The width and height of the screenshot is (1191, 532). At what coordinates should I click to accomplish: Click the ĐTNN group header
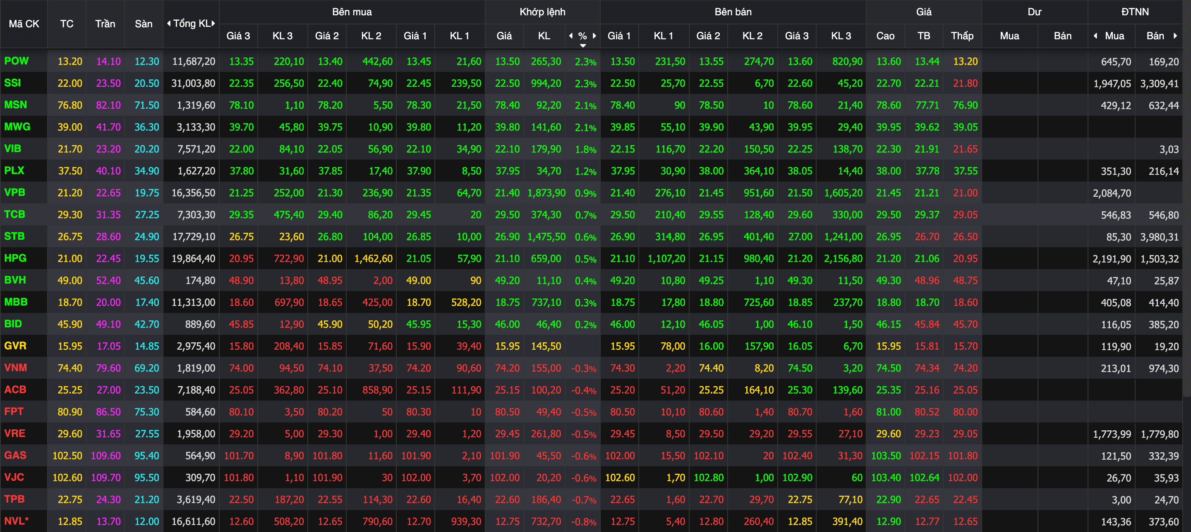coord(1135,12)
